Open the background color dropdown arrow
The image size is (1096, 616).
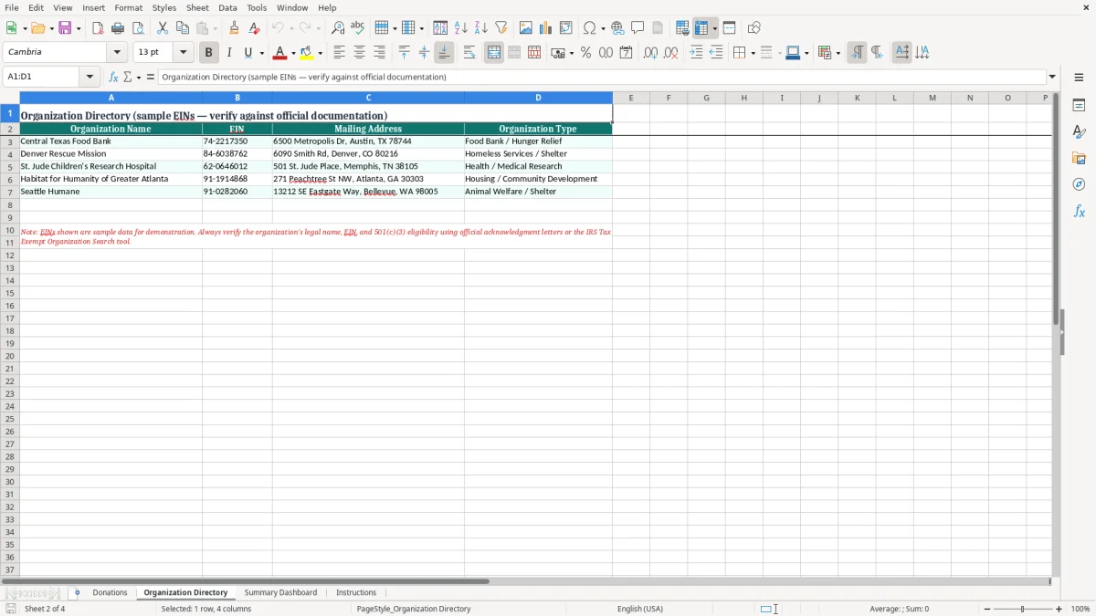[x=320, y=53]
